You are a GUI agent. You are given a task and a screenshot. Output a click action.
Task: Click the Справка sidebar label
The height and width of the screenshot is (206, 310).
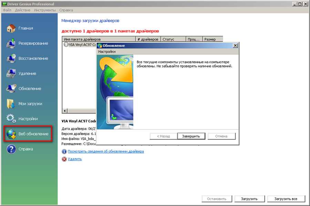coord(26,149)
